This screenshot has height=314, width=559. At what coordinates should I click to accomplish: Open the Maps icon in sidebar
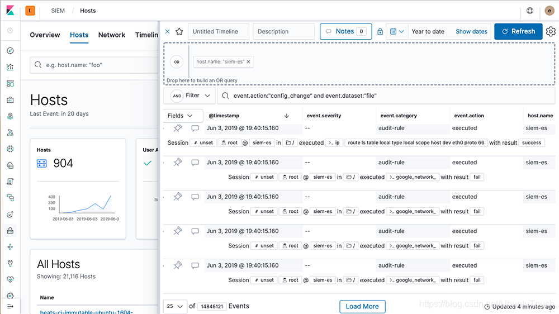(10, 116)
